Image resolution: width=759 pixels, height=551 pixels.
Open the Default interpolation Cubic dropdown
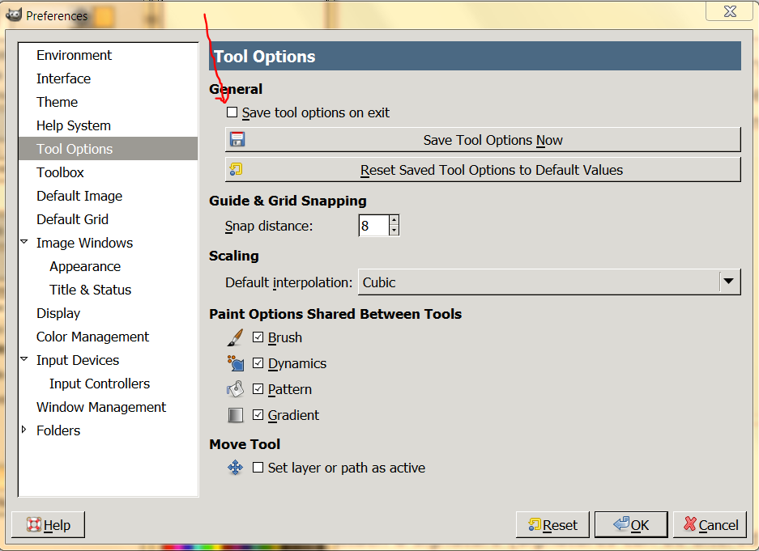[x=549, y=282]
